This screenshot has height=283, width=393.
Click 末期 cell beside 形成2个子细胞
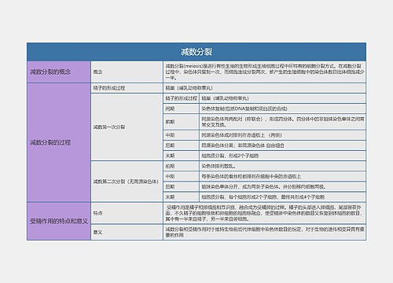click(181, 156)
